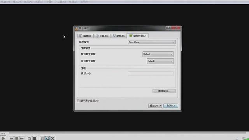Select the 擷取裝置(D) capture device tab
The image size is (249, 140).
pyautogui.click(x=138, y=36)
